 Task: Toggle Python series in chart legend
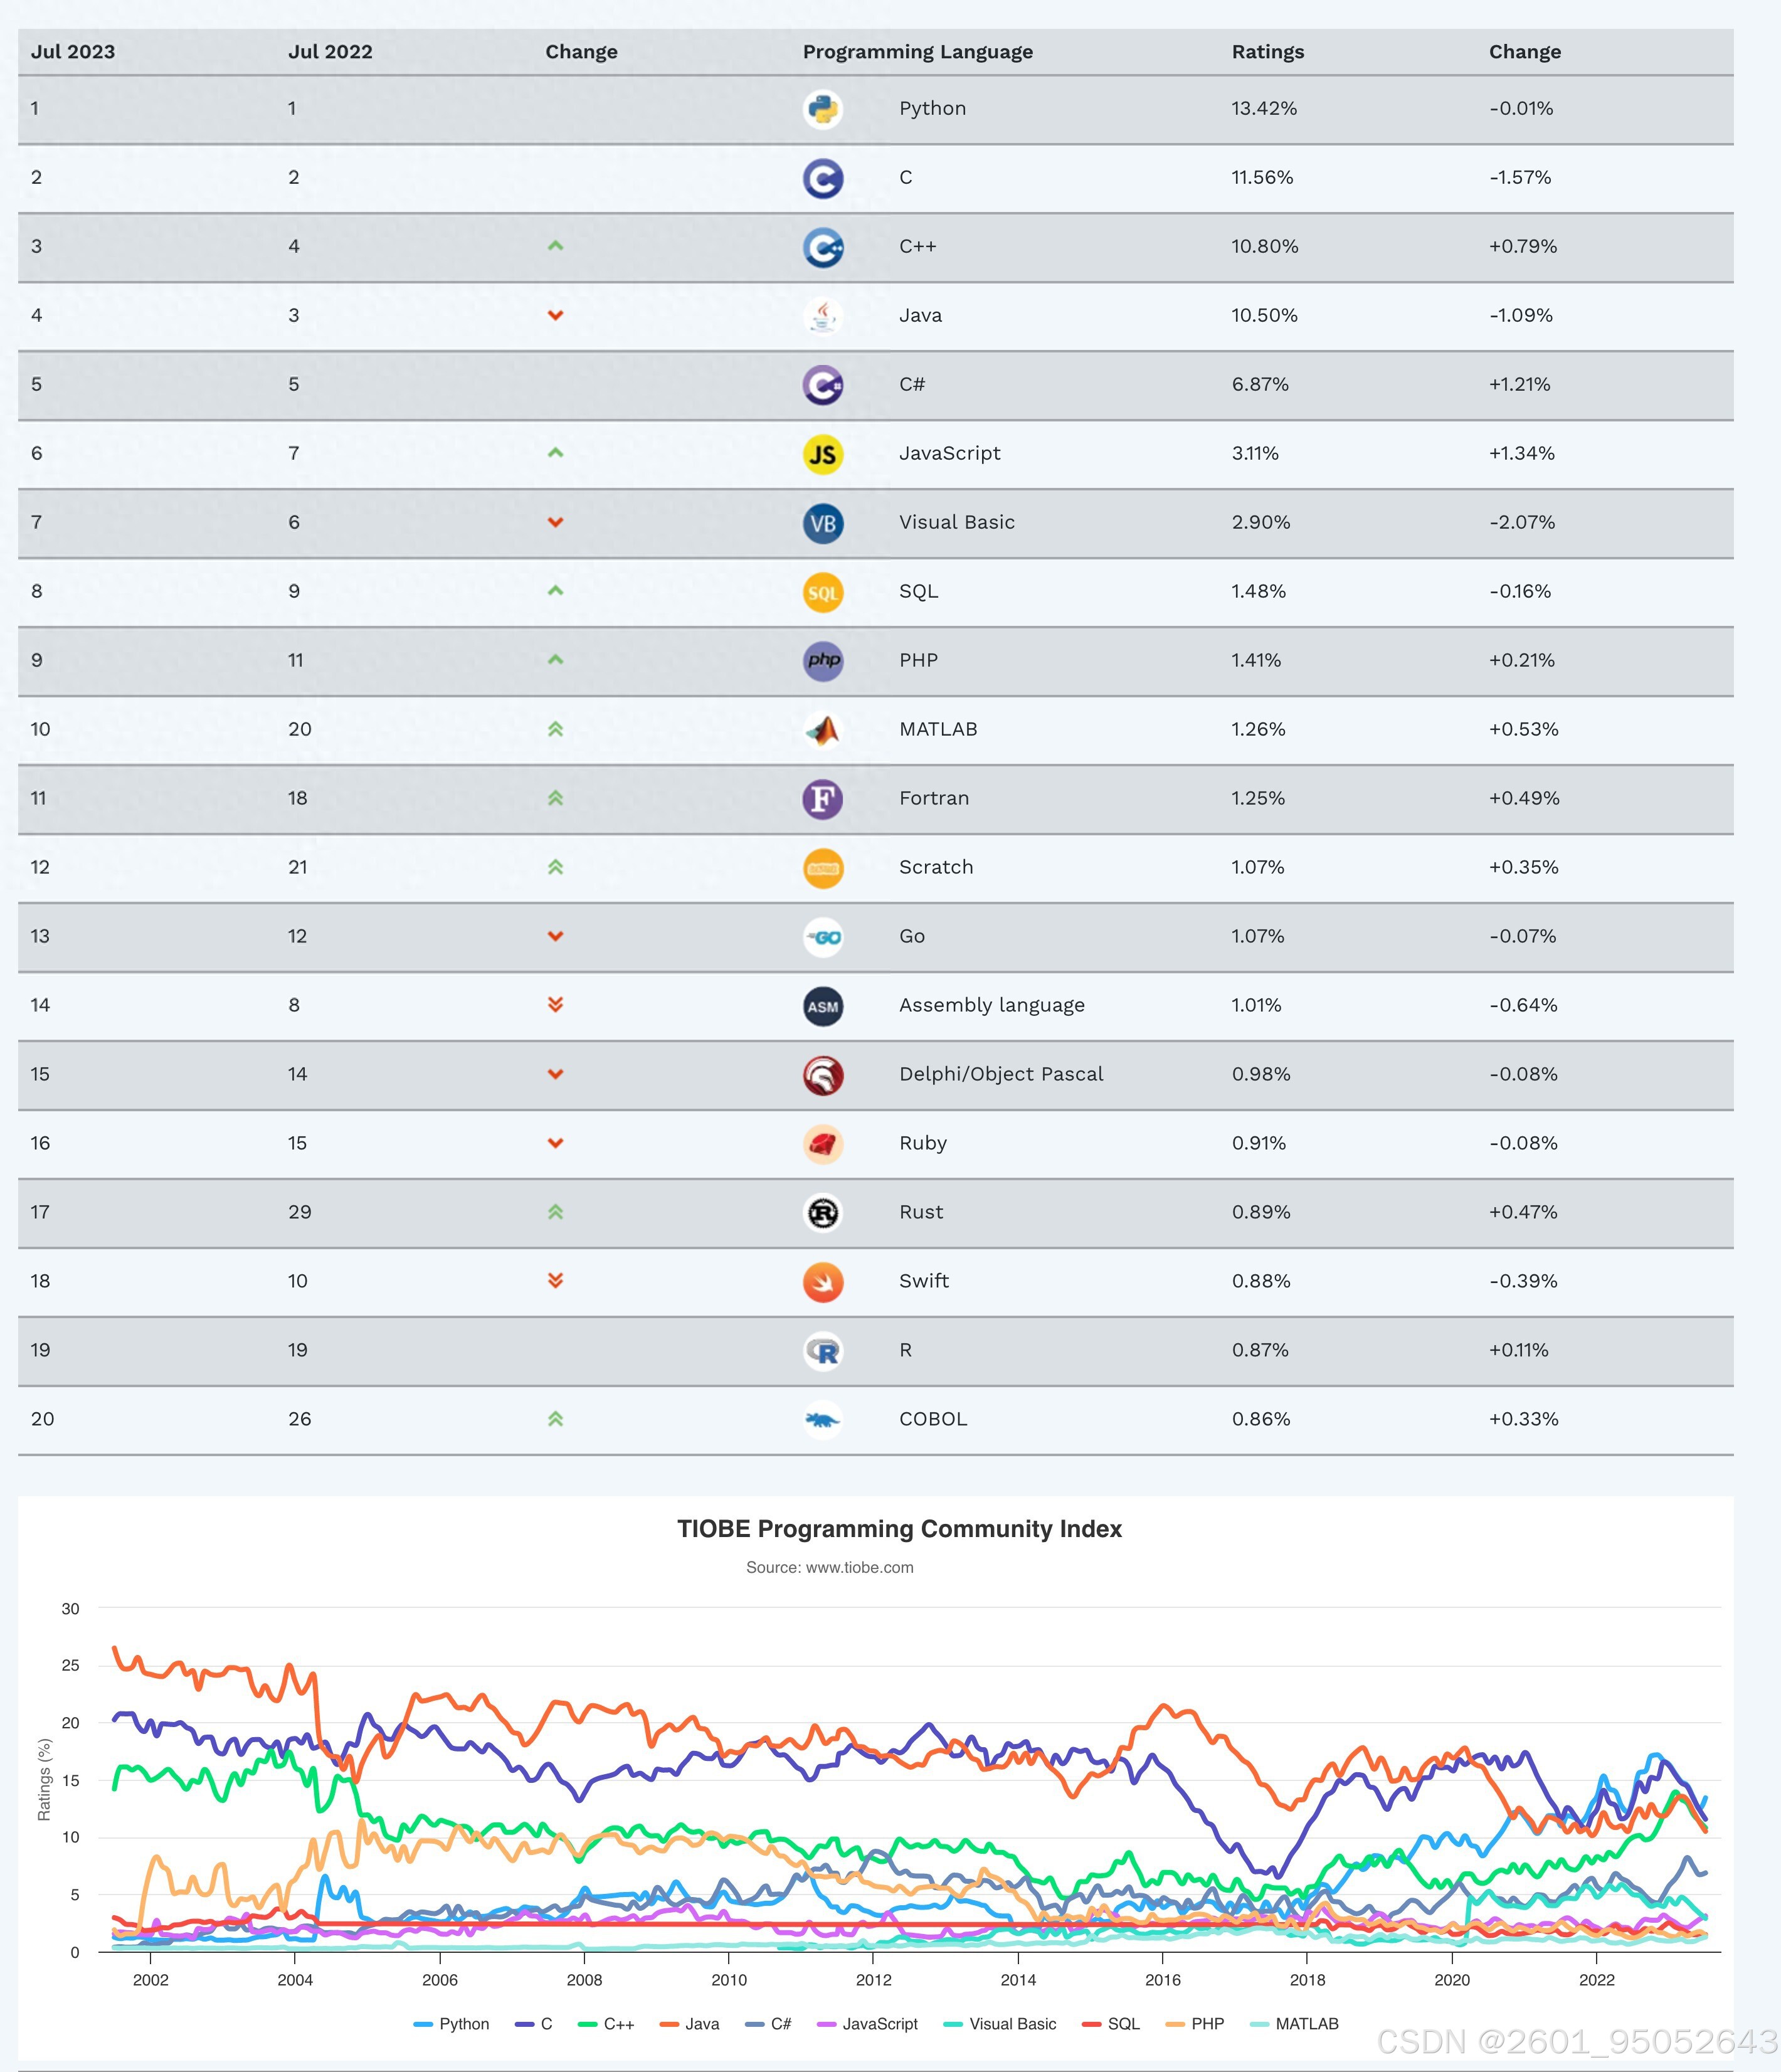(451, 2023)
